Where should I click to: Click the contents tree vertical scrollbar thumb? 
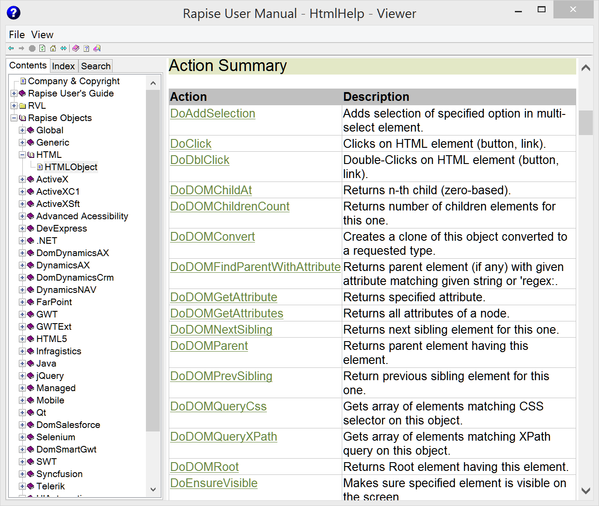click(153, 260)
